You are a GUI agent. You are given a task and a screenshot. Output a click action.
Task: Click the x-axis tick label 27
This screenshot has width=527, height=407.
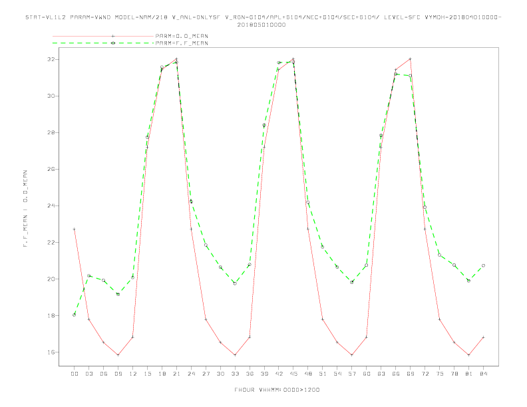point(206,374)
